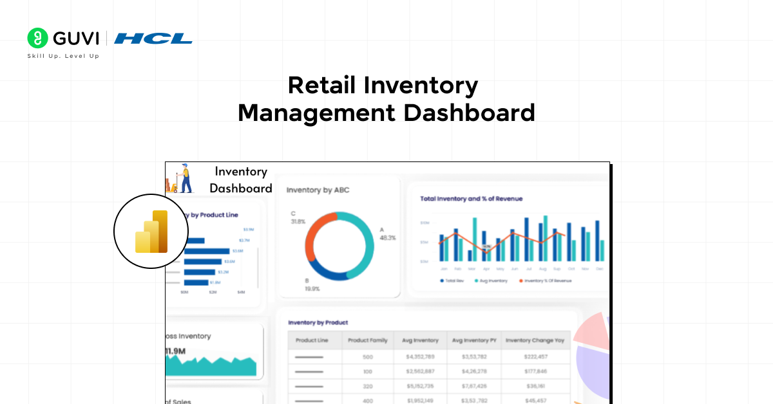Click the 'Management Dashboard' headline text

[x=386, y=113]
